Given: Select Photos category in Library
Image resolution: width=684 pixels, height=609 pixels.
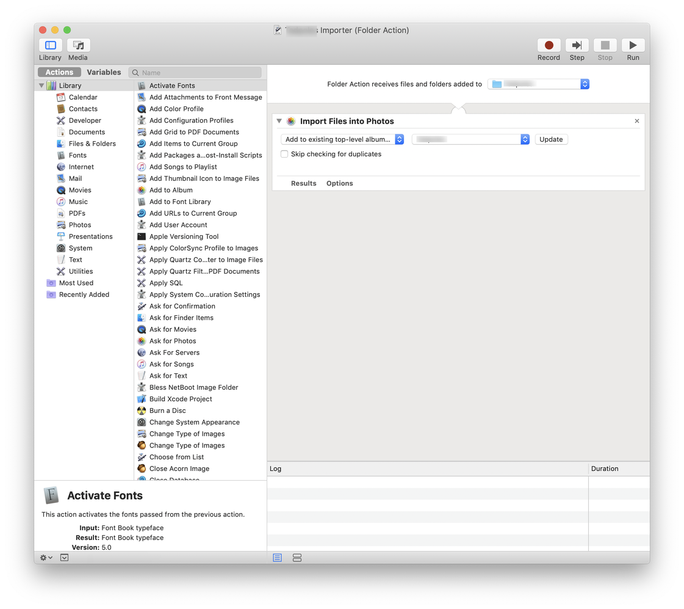Looking at the screenshot, I should pos(79,225).
